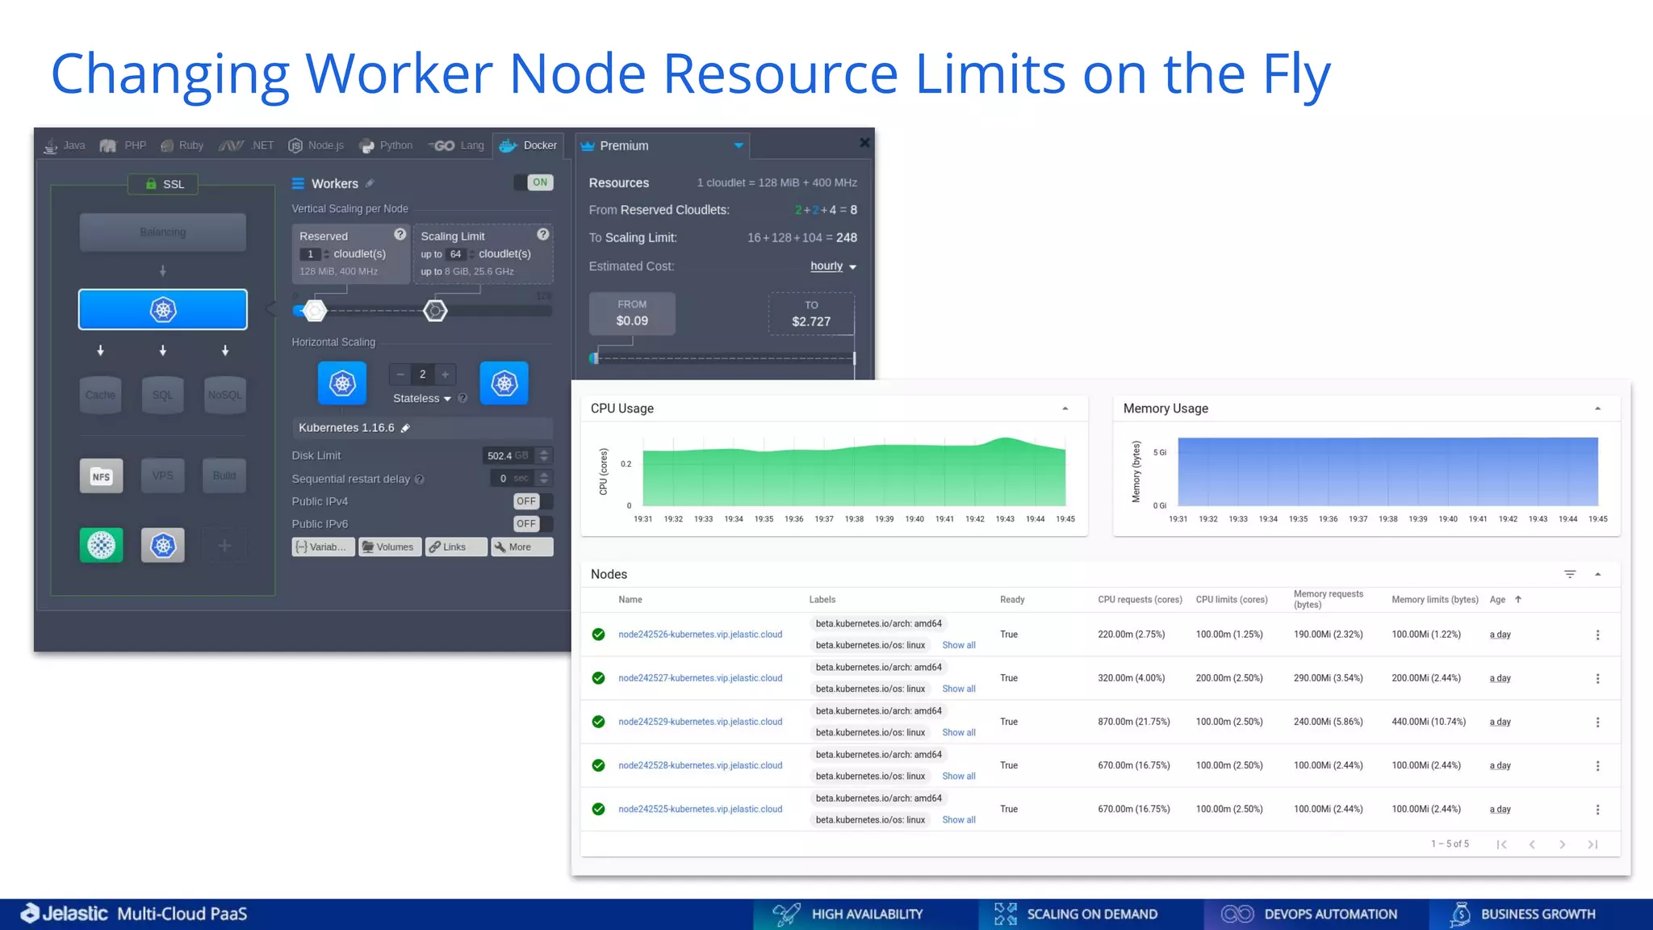This screenshot has height=930, width=1653.
Task: Select the green extra layer icon
Action: tap(101, 546)
